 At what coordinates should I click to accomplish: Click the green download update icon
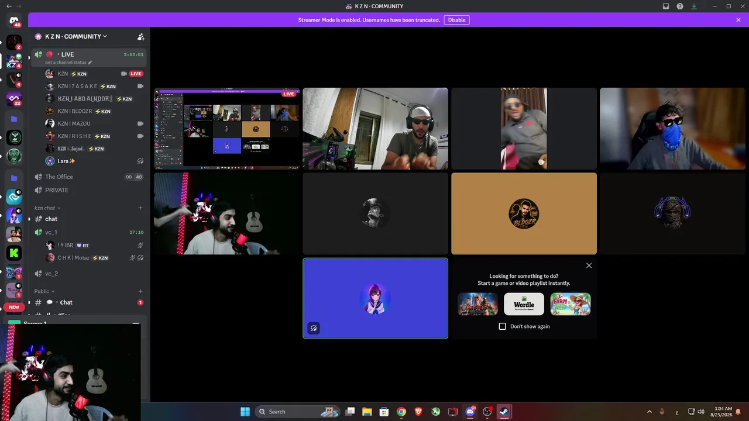pyautogui.click(x=694, y=6)
